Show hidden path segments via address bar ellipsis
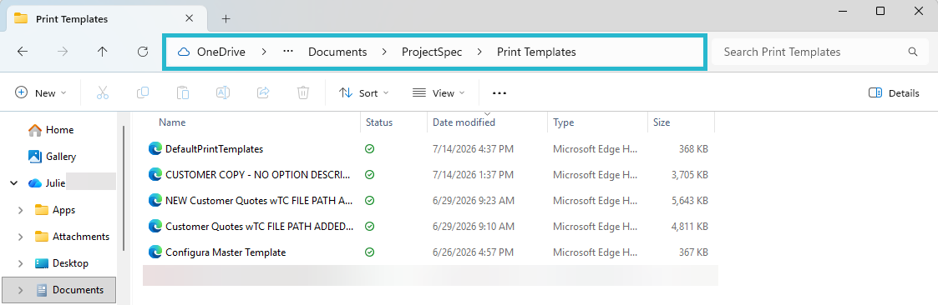Screen dimensions: 938x305 (x=288, y=52)
